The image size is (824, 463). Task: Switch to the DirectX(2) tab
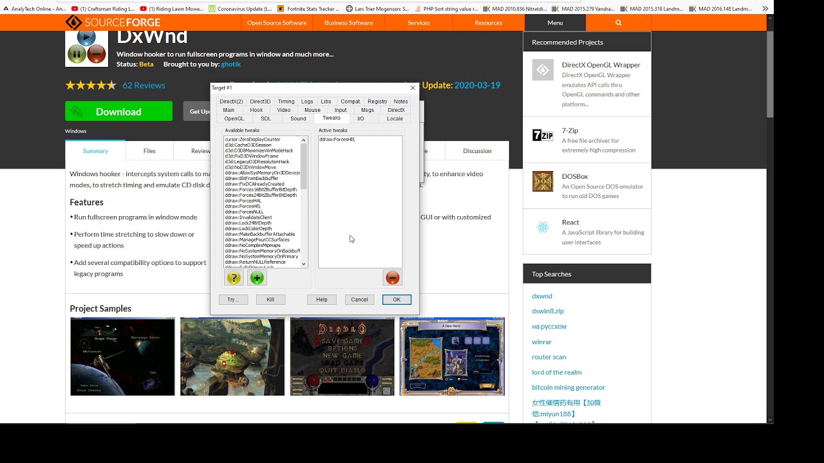pos(231,102)
